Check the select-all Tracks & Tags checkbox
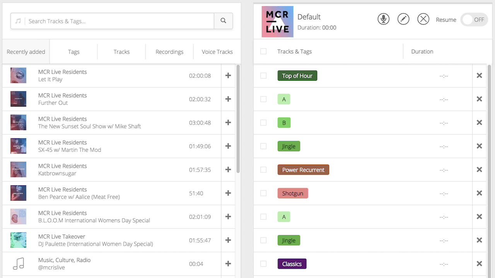The height and width of the screenshot is (278, 495). tap(263, 51)
